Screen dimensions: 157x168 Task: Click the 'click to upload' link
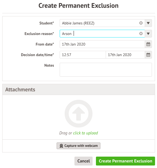(x=85, y=133)
